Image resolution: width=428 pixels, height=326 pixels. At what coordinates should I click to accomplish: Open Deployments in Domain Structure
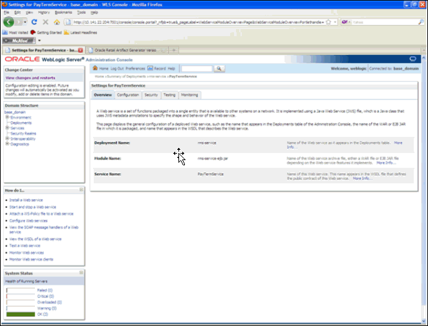(x=21, y=123)
